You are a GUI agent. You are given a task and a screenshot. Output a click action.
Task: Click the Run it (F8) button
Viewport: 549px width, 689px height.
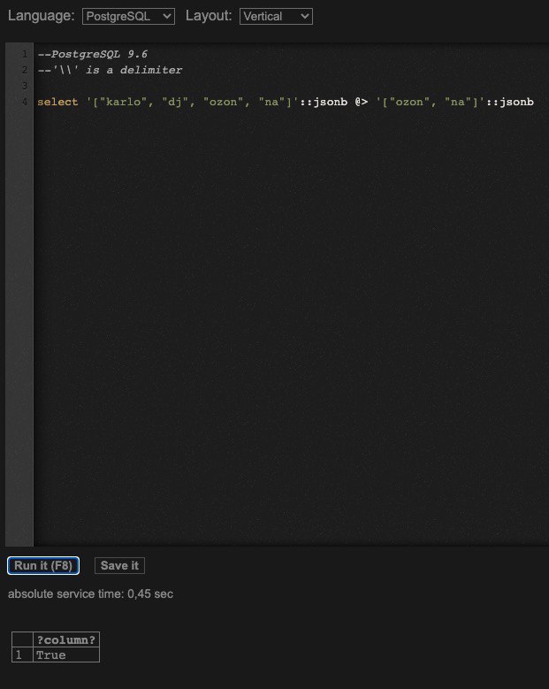43,565
